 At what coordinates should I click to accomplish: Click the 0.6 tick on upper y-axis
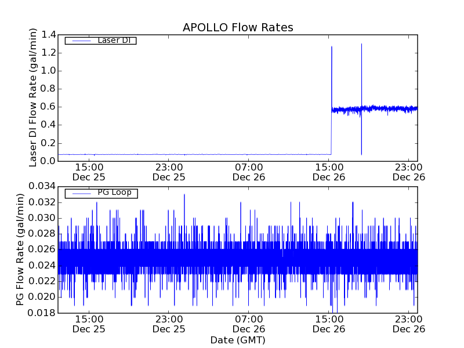click(x=48, y=107)
